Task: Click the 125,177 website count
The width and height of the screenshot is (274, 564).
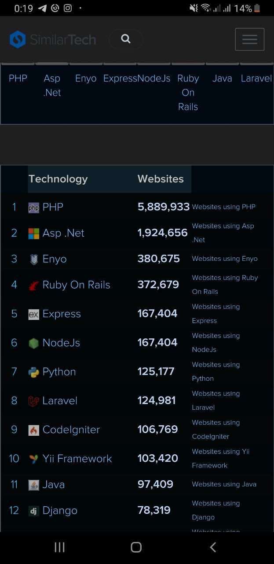Action: (x=156, y=371)
